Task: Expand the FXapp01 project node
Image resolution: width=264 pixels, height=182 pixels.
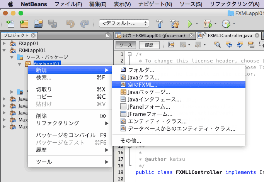Action: click(x=4, y=43)
